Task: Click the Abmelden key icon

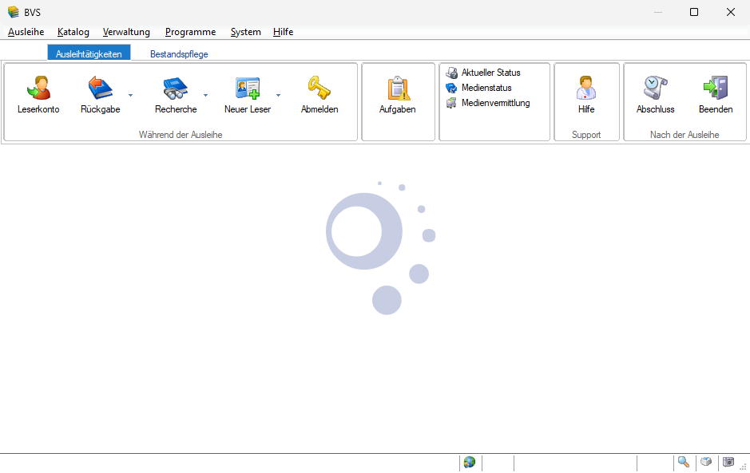Action: [x=319, y=88]
